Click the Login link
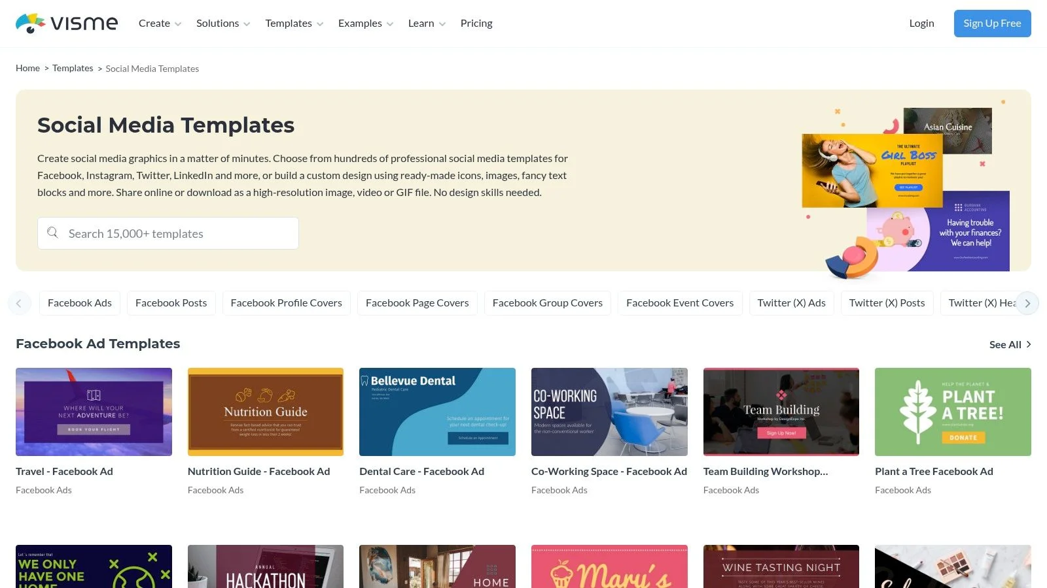The height and width of the screenshot is (588, 1047). click(921, 24)
